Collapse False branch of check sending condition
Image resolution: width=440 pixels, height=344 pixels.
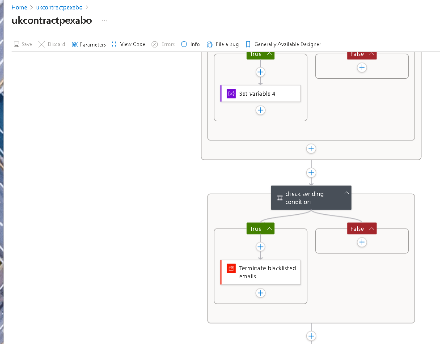372,229
